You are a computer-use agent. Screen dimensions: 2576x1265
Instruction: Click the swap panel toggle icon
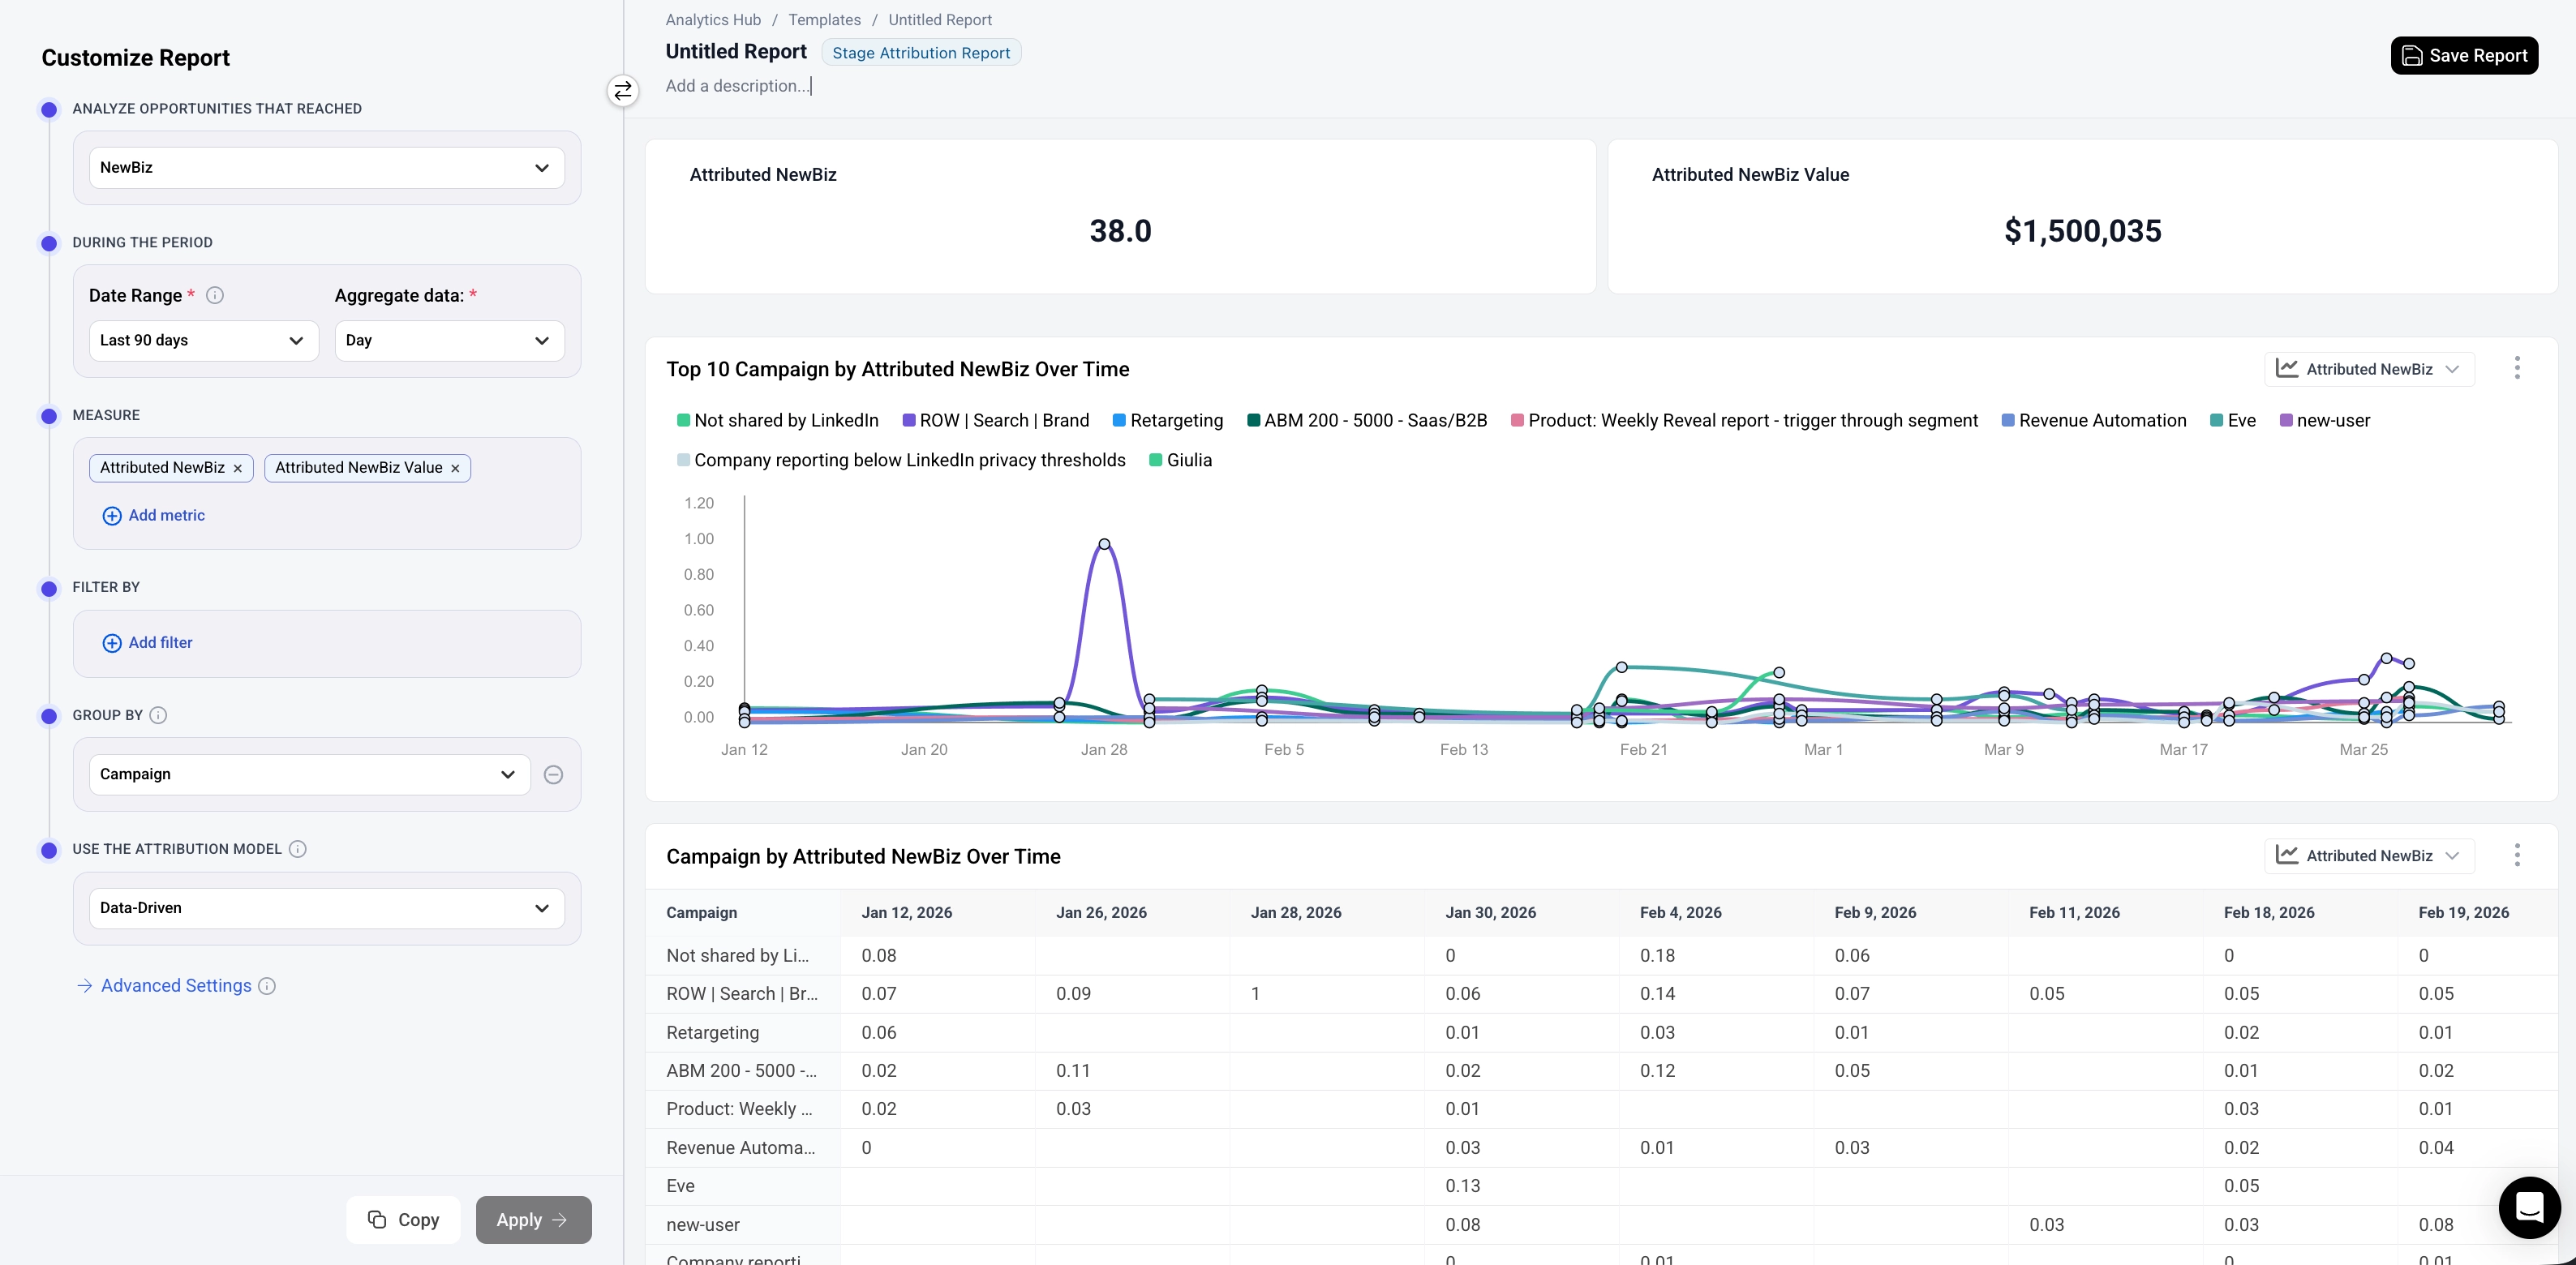click(x=622, y=91)
